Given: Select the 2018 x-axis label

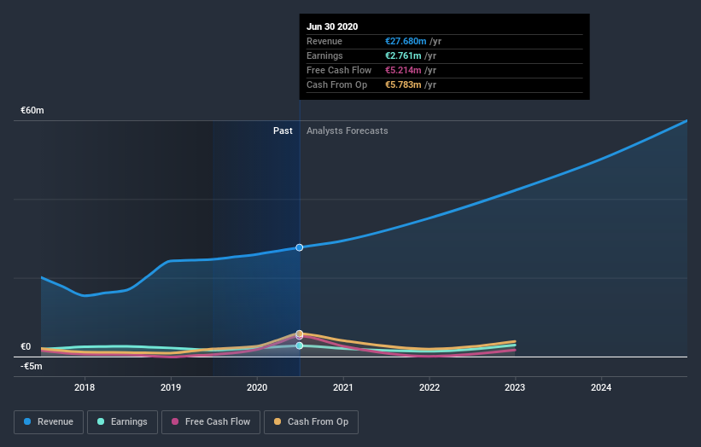Looking at the screenshot, I should [x=85, y=387].
